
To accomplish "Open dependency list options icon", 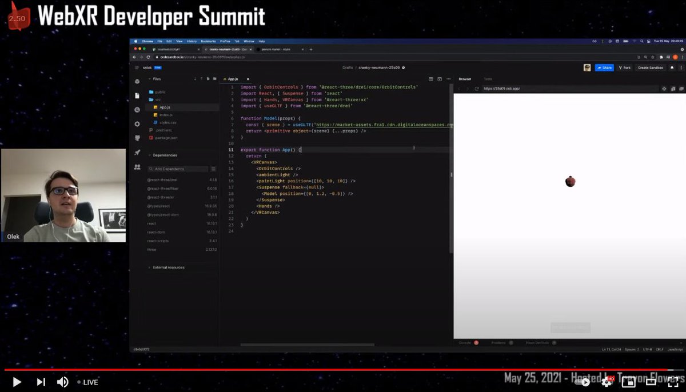I will coord(214,169).
